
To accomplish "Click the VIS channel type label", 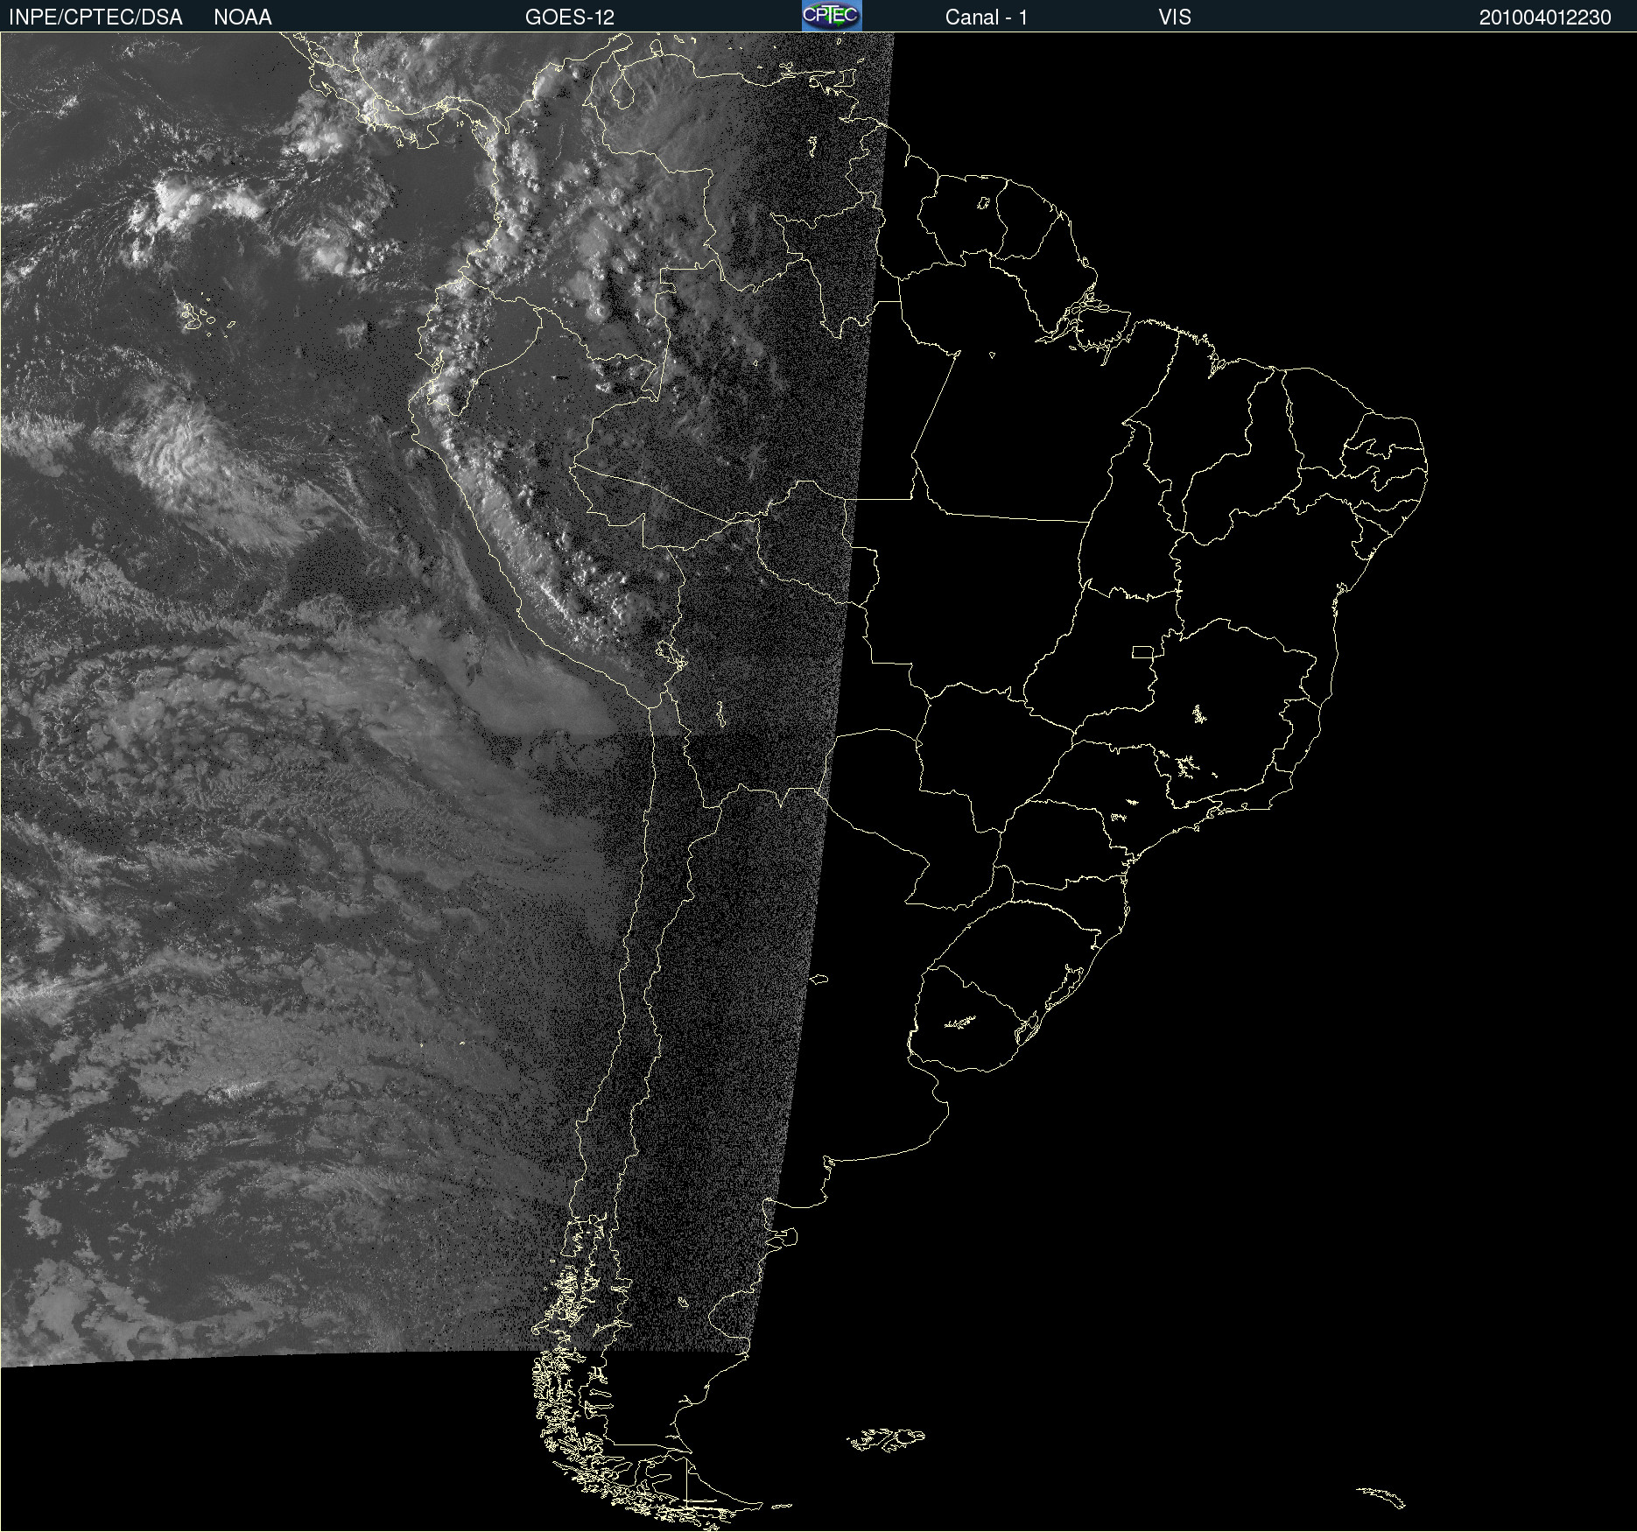I will point(1175,17).
